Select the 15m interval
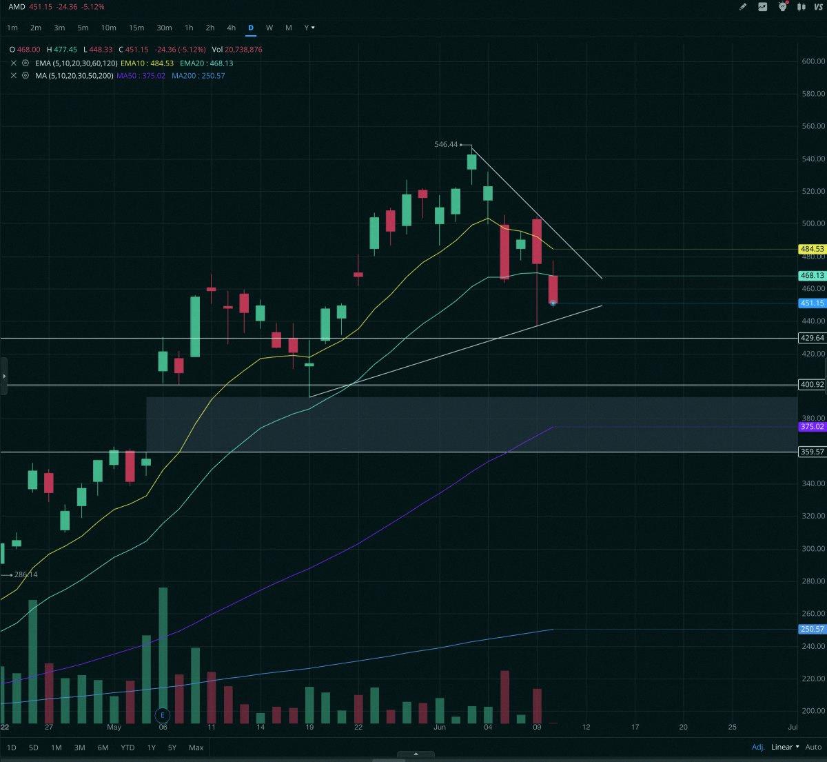This screenshot has width=827, height=762. click(136, 28)
